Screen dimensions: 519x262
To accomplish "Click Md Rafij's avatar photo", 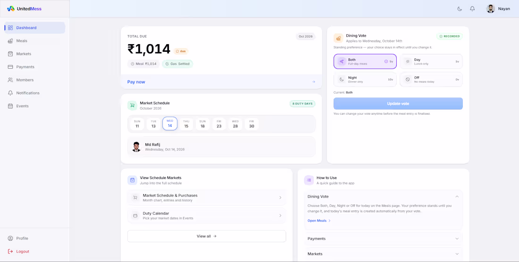I will click(x=136, y=147).
